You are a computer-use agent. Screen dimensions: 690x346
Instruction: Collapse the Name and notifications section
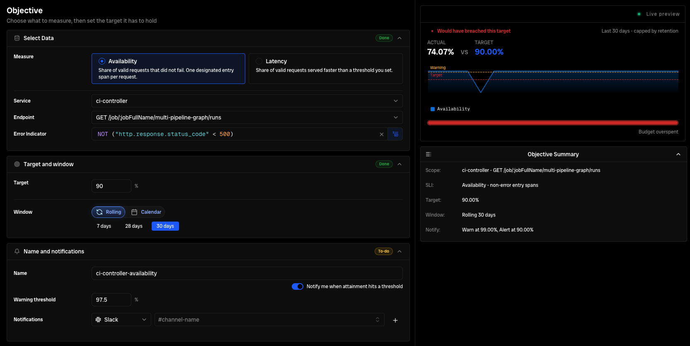tap(399, 251)
